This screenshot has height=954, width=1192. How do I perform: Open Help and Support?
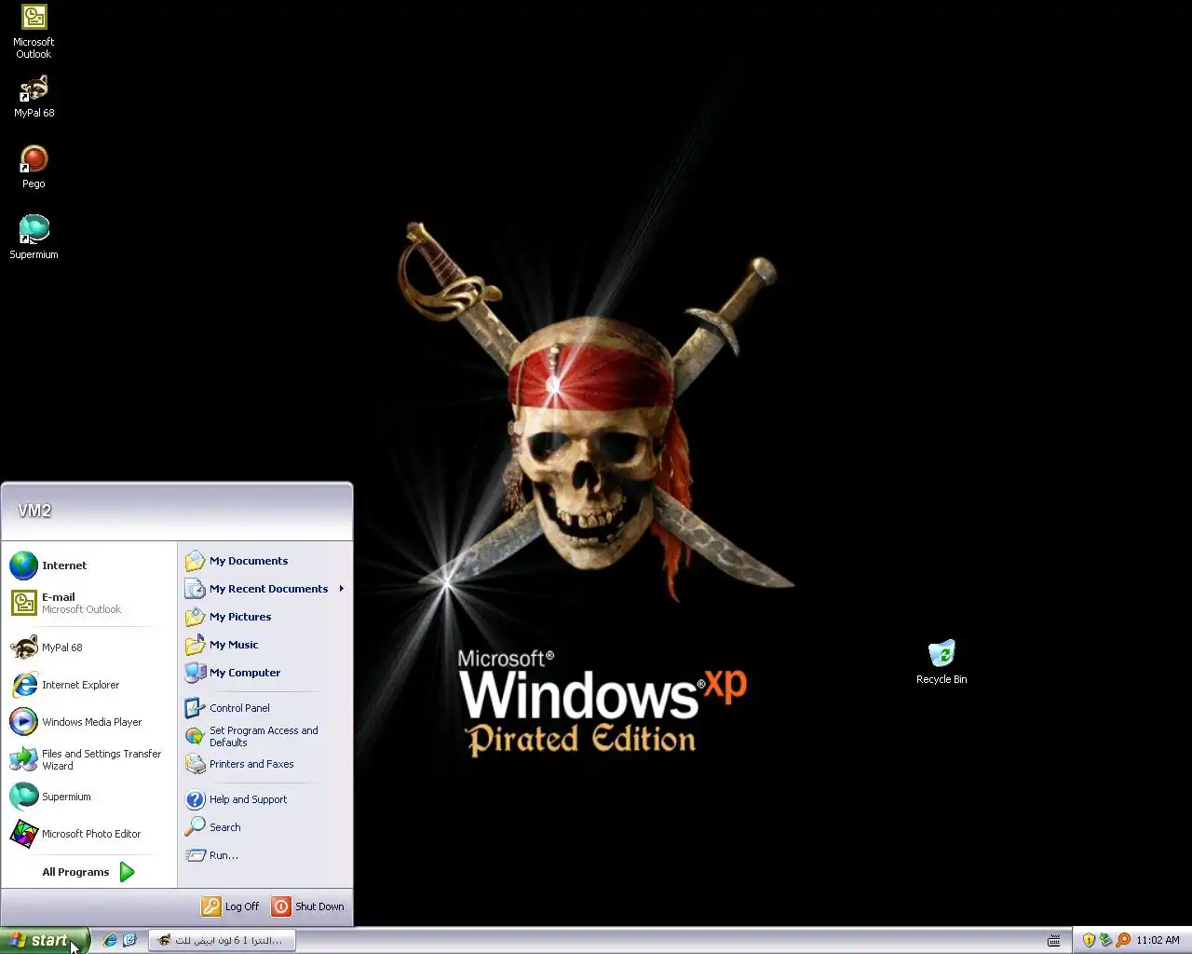point(264,799)
